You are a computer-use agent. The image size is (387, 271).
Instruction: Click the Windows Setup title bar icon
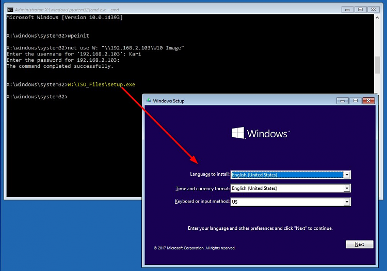tap(148, 101)
